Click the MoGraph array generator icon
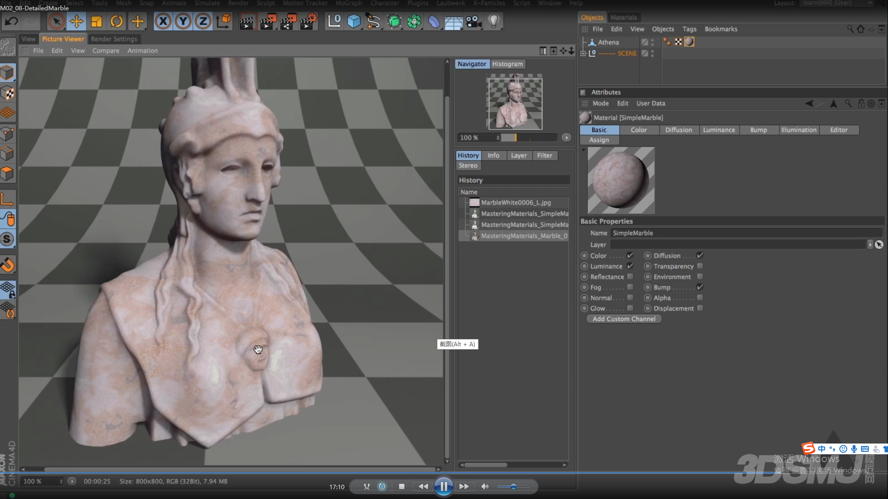Screen dimensions: 888x499 coord(414,22)
